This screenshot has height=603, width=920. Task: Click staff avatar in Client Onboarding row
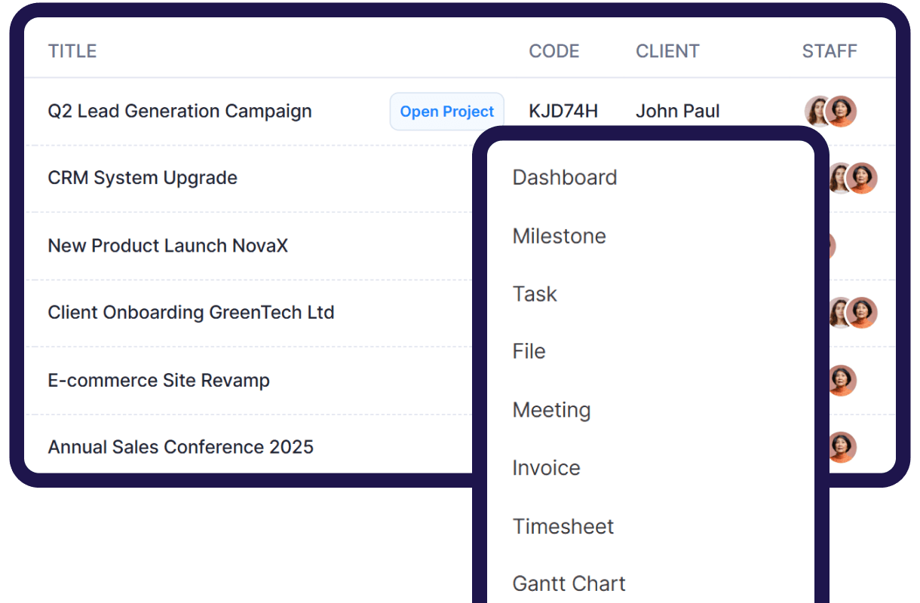pos(860,313)
